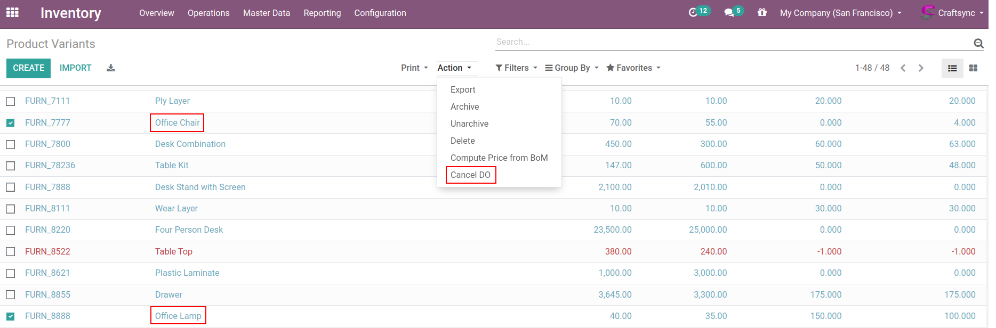The image size is (996, 328).
Task: Select Archive in the Action menu
Action: tap(464, 106)
